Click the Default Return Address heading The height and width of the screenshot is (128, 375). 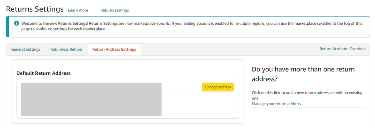tap(43, 73)
